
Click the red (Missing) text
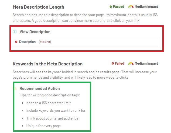tap(45, 42)
